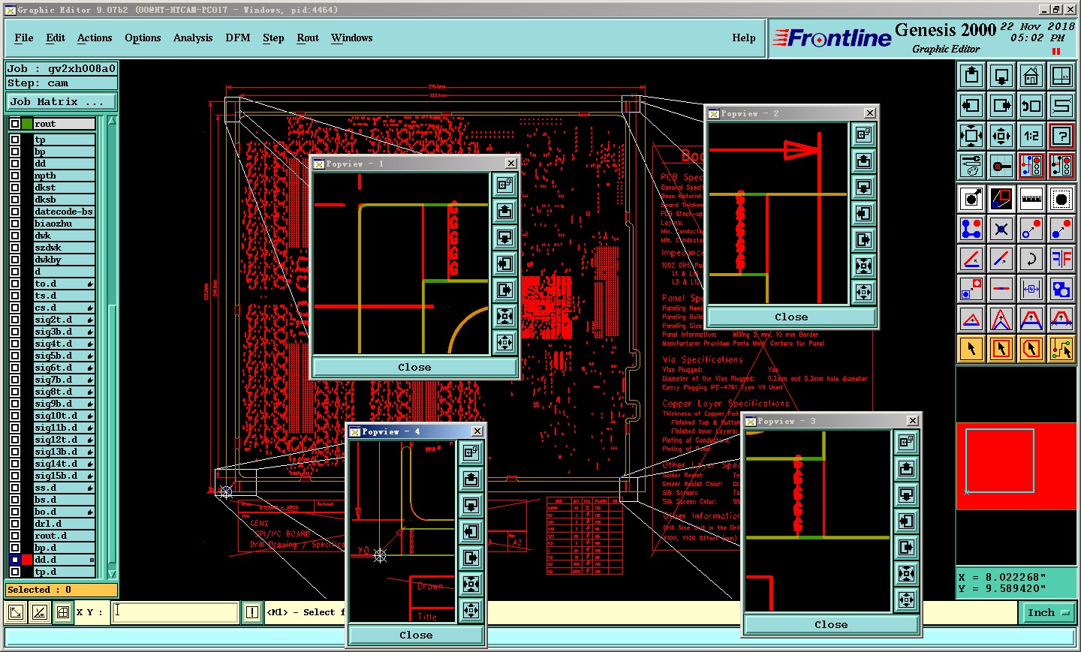
Task: Toggle the tp layer checkbox
Action: [14, 140]
